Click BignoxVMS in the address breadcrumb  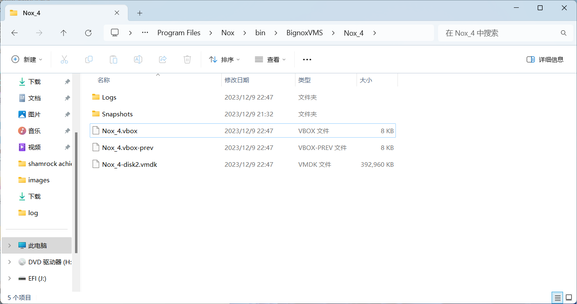304,33
